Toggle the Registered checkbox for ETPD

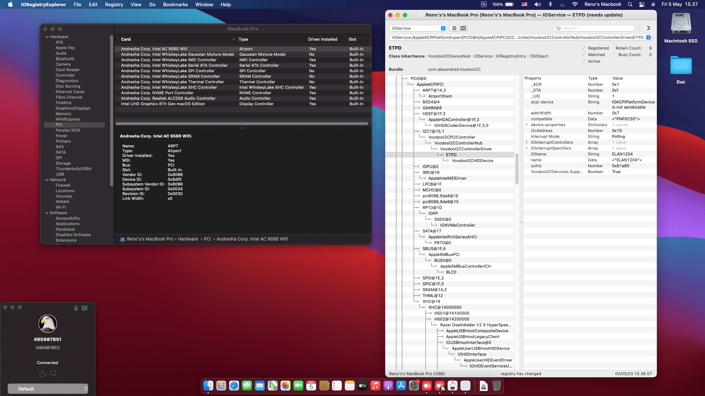583,48
